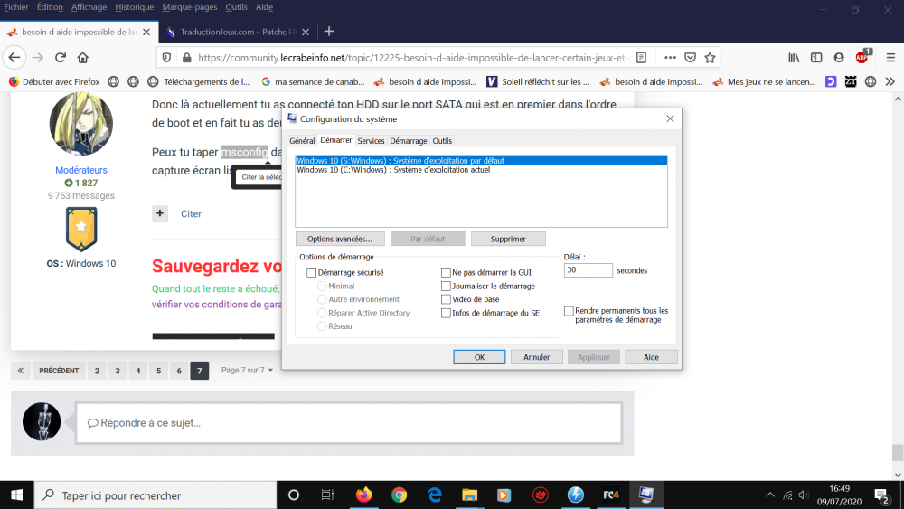Open the volume icon in system tray
The image size is (904, 509).
[x=804, y=495]
